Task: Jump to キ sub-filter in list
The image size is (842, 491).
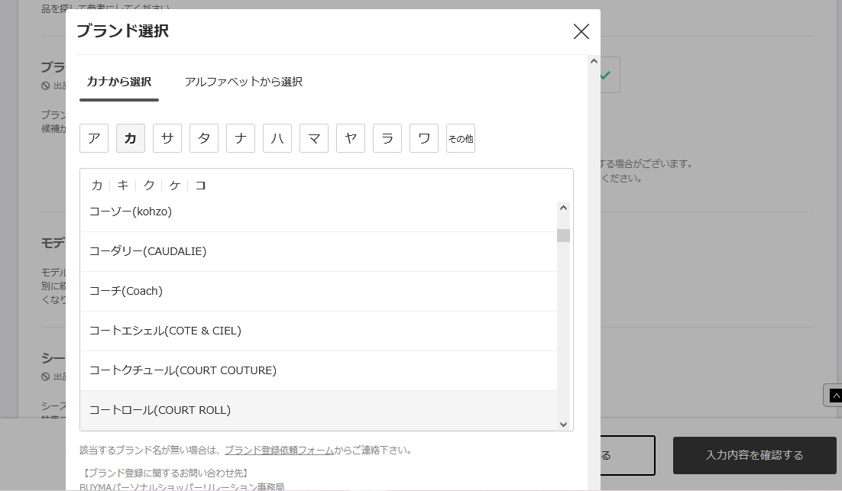Action: [x=123, y=186]
